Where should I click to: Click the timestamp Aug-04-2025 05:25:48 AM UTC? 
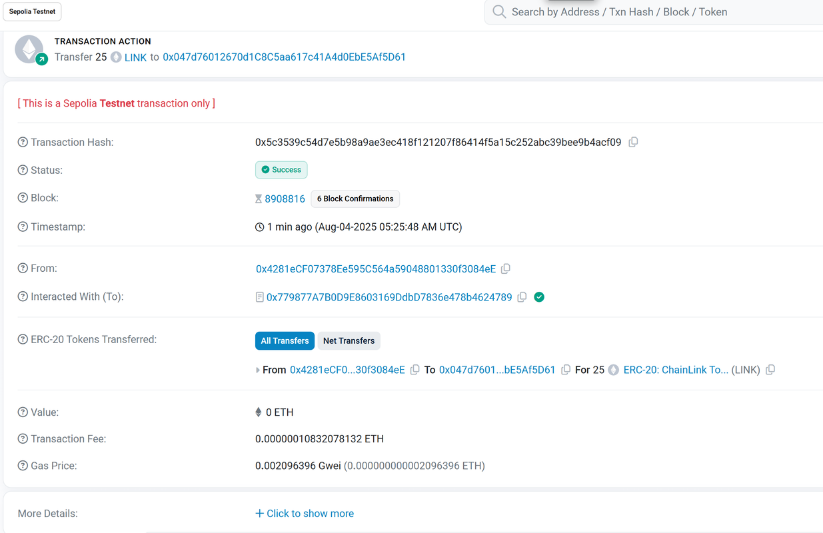tap(389, 227)
